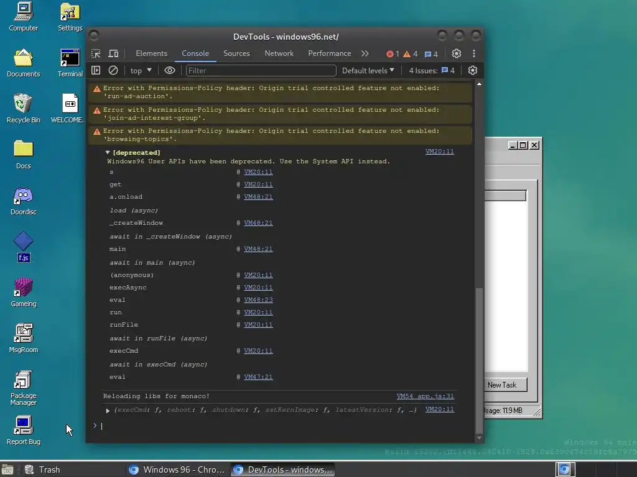Click the console vertical scrollbar thumb
637x477 pixels.
tap(479, 360)
